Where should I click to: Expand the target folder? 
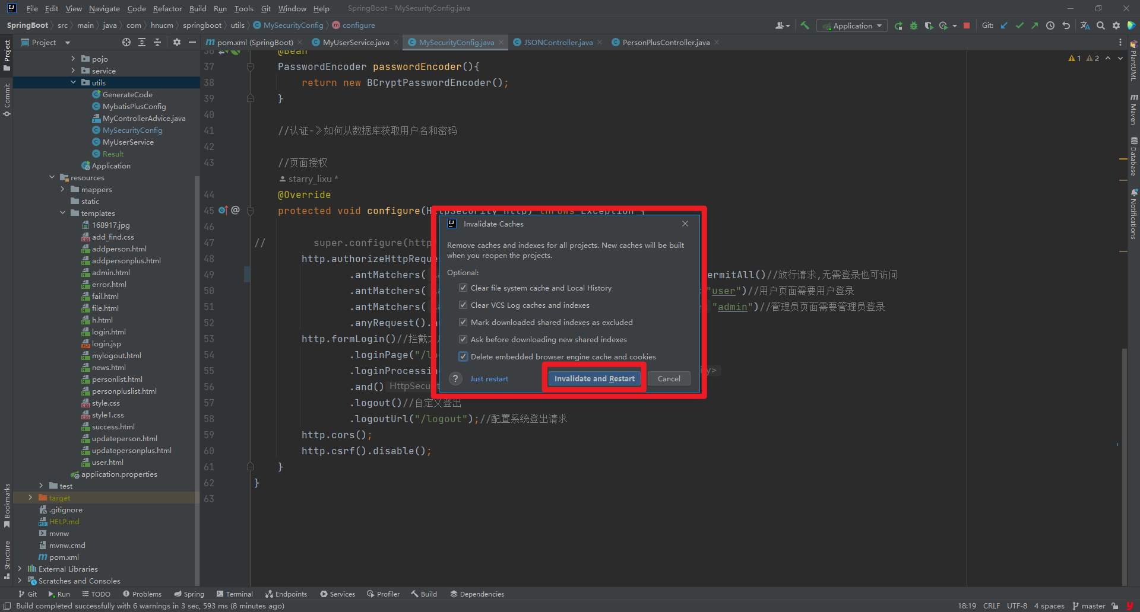(30, 498)
